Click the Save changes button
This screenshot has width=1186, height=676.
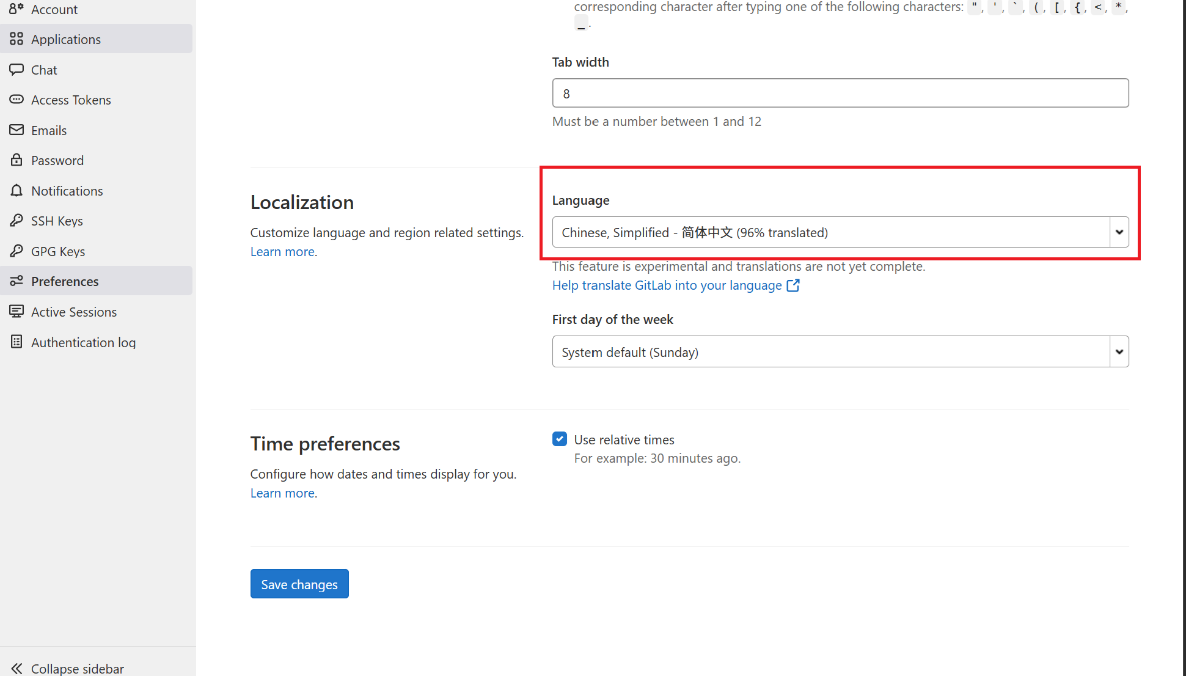point(299,584)
